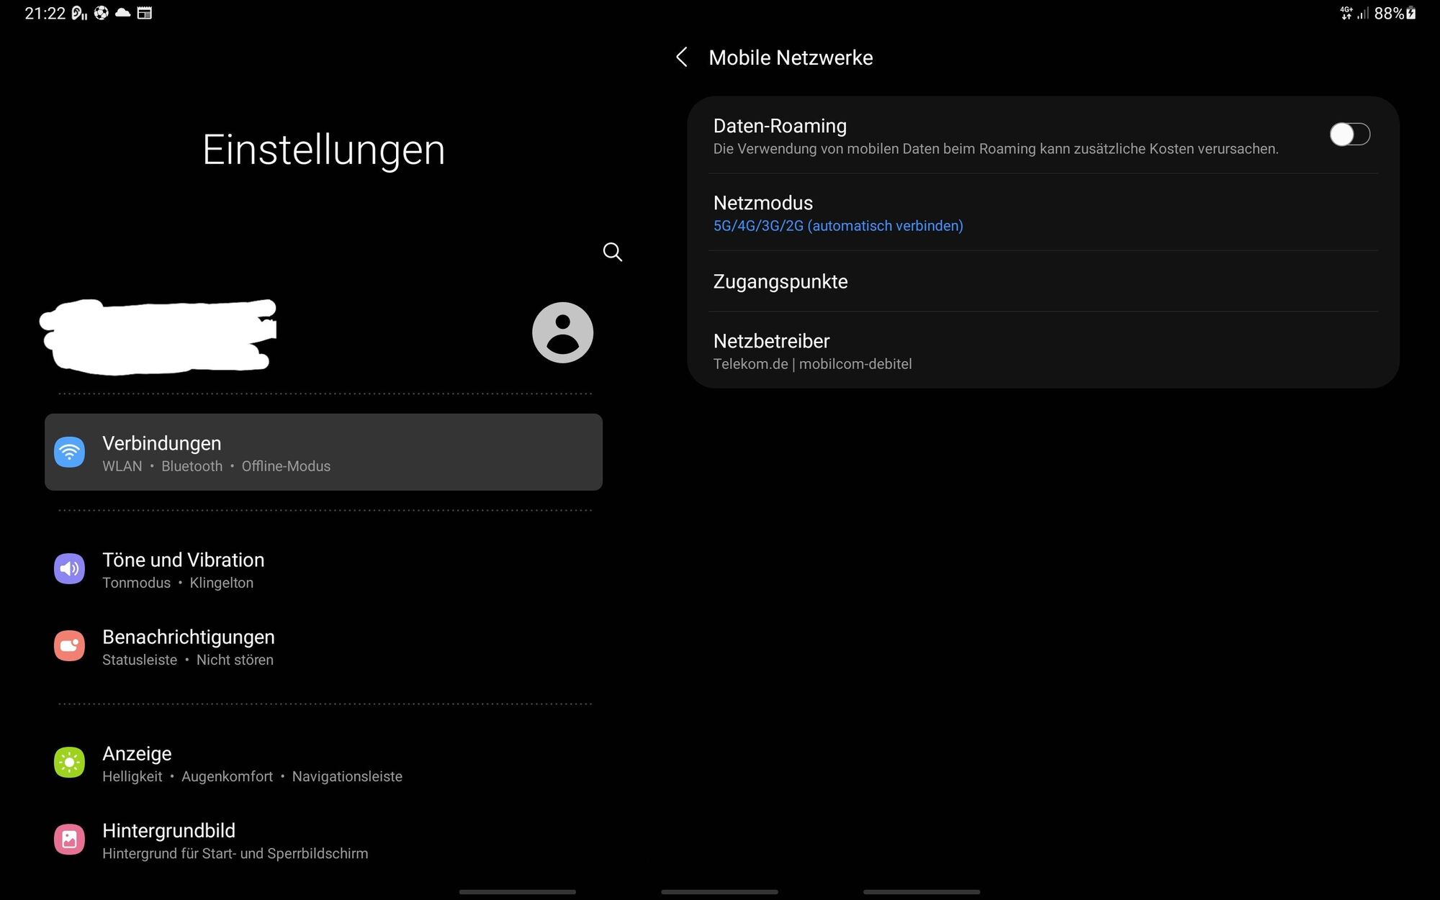1440x900 pixels.
Task: Tap the search magnifier icon
Action: [612, 252]
